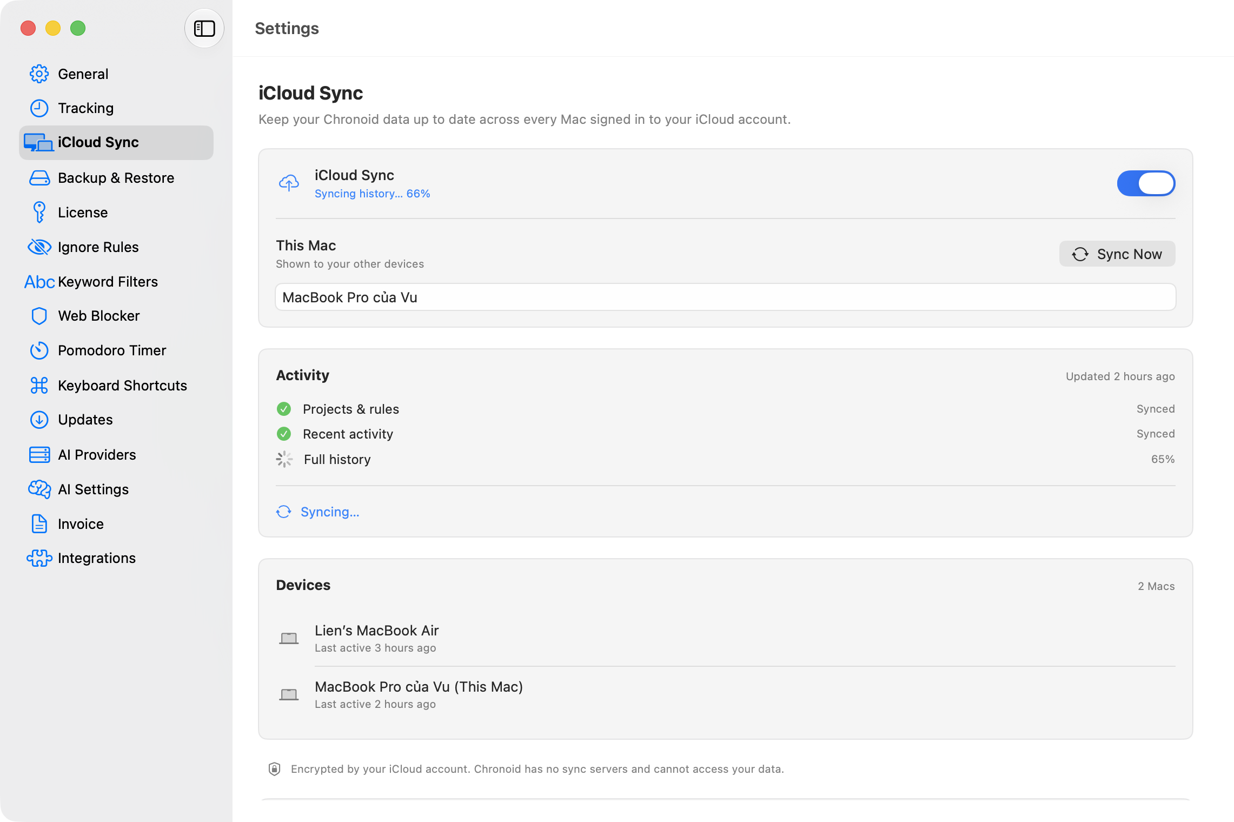1234x822 pixels.
Task: Turn off the iCloud Sync switch
Action: tap(1146, 183)
